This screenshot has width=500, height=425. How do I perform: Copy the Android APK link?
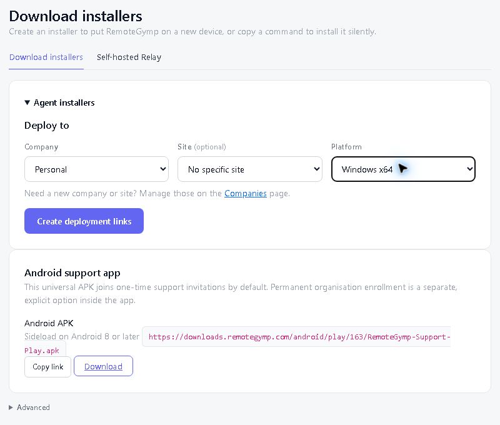click(48, 367)
